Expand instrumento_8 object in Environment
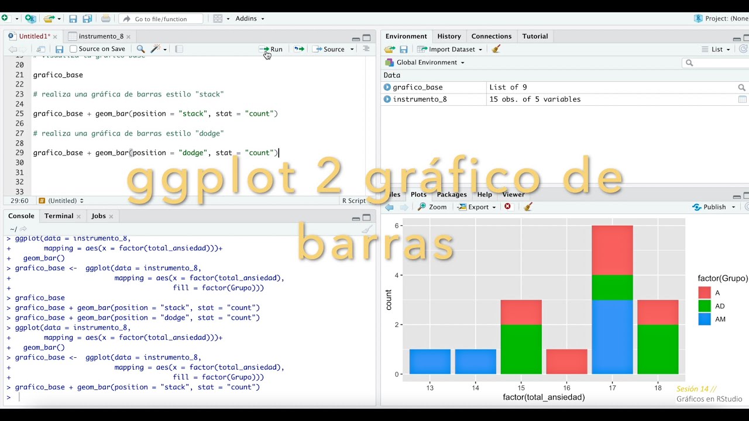Image resolution: width=749 pixels, height=421 pixels. 387,99
